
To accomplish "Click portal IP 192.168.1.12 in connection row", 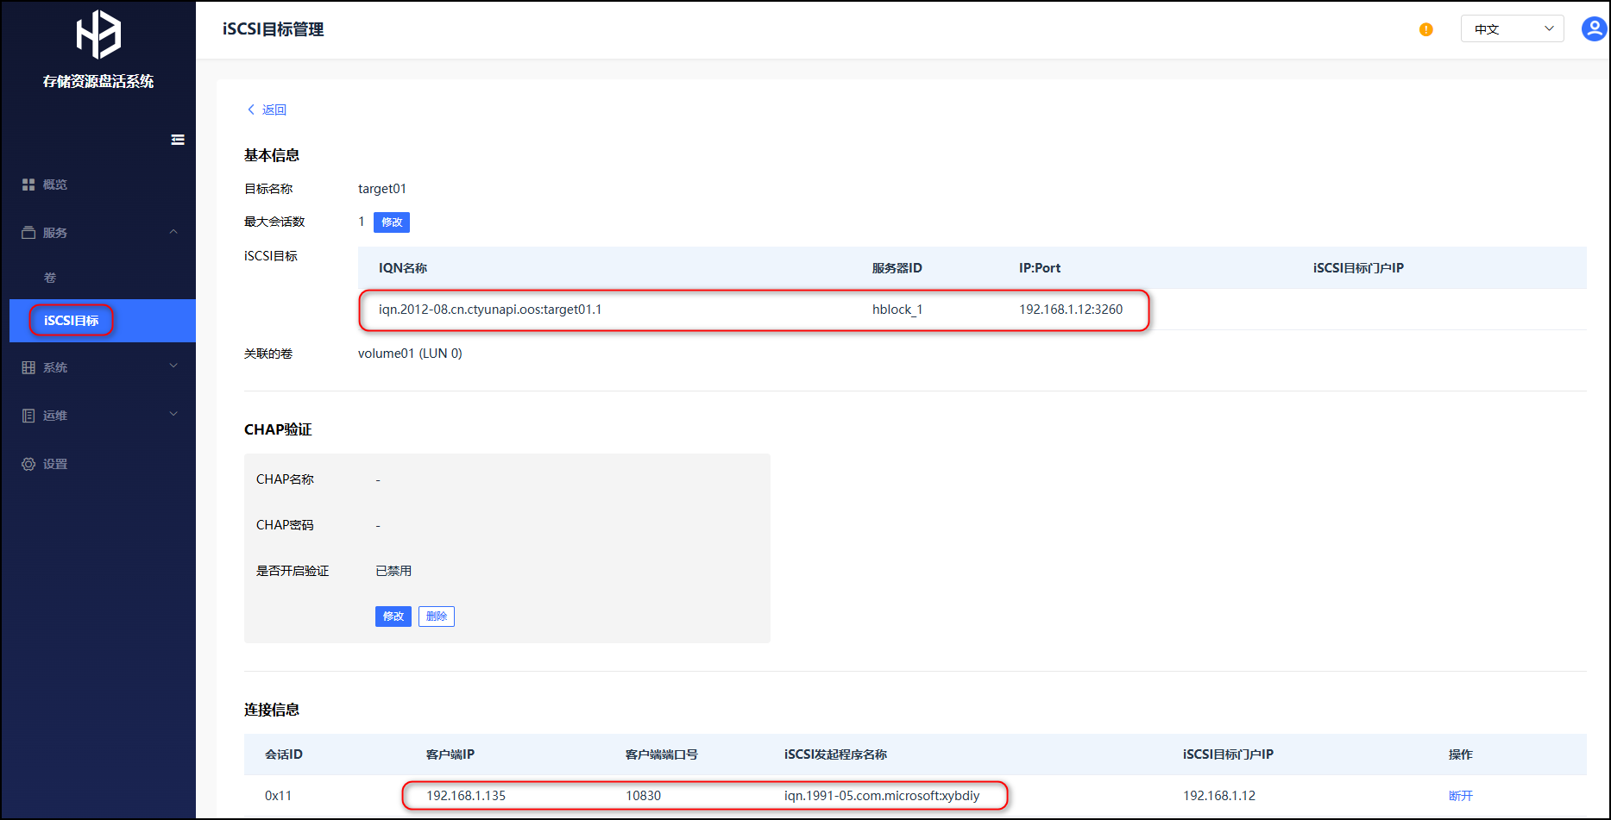I will (1219, 796).
